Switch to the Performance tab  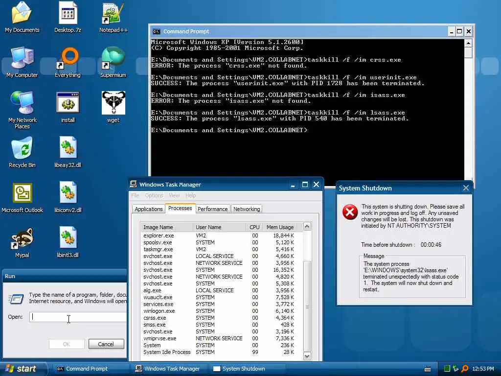(x=212, y=209)
